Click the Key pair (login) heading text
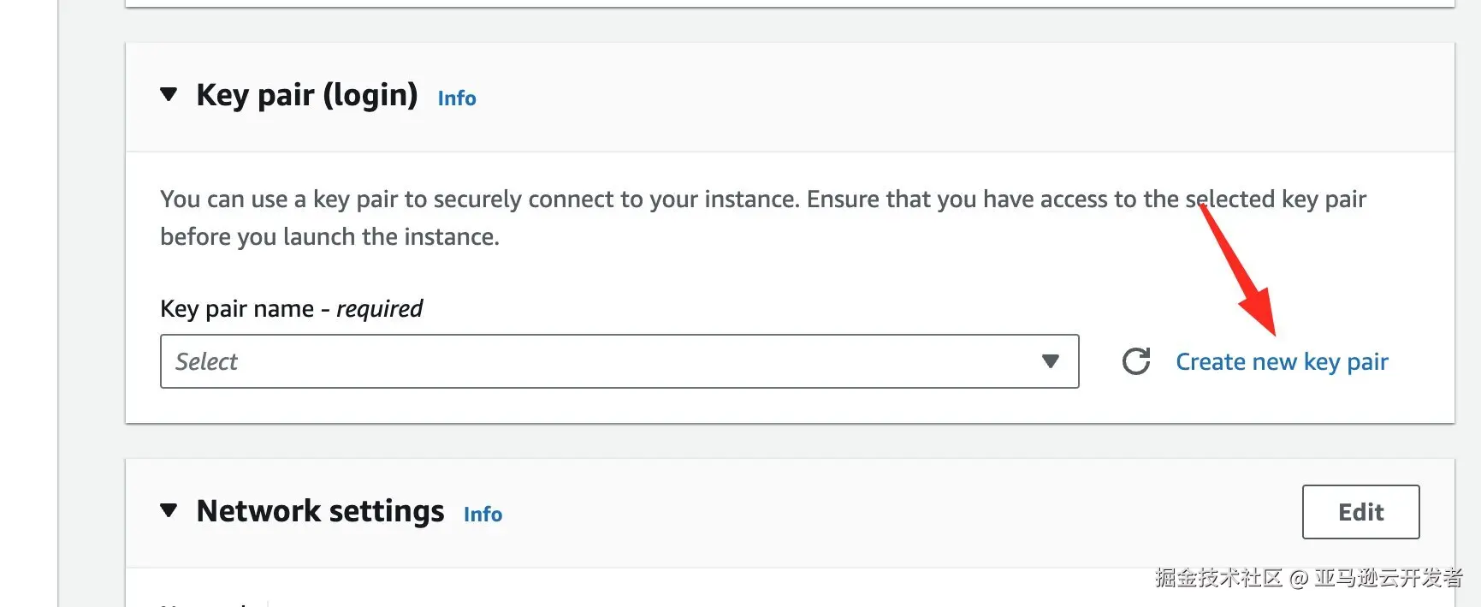 (x=306, y=95)
